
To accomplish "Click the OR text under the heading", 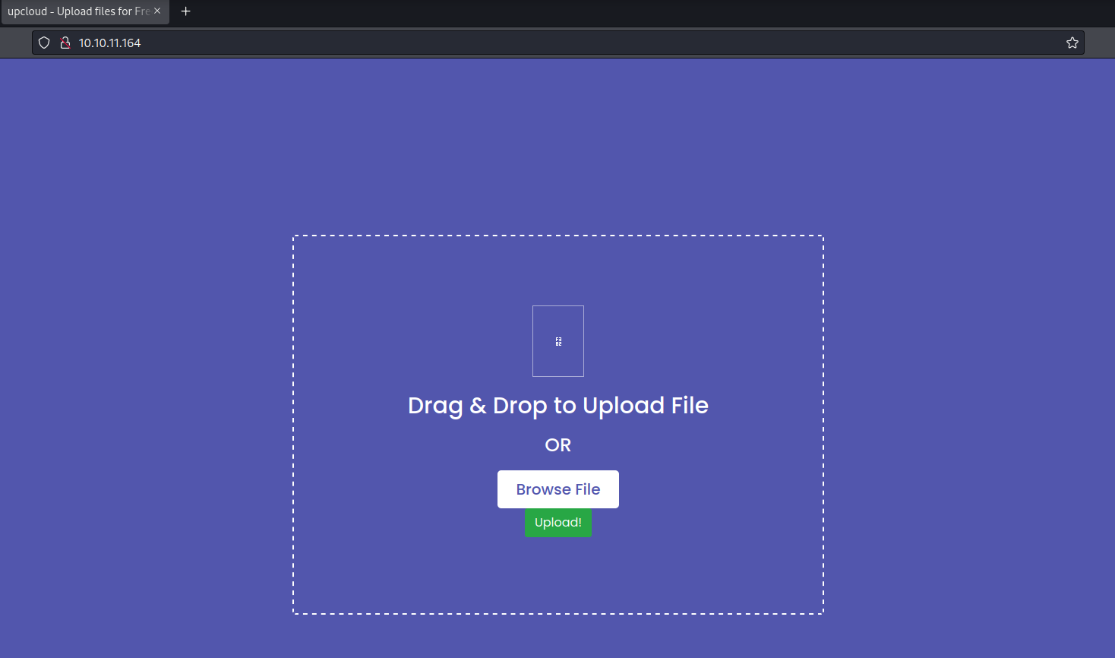I will point(558,445).
